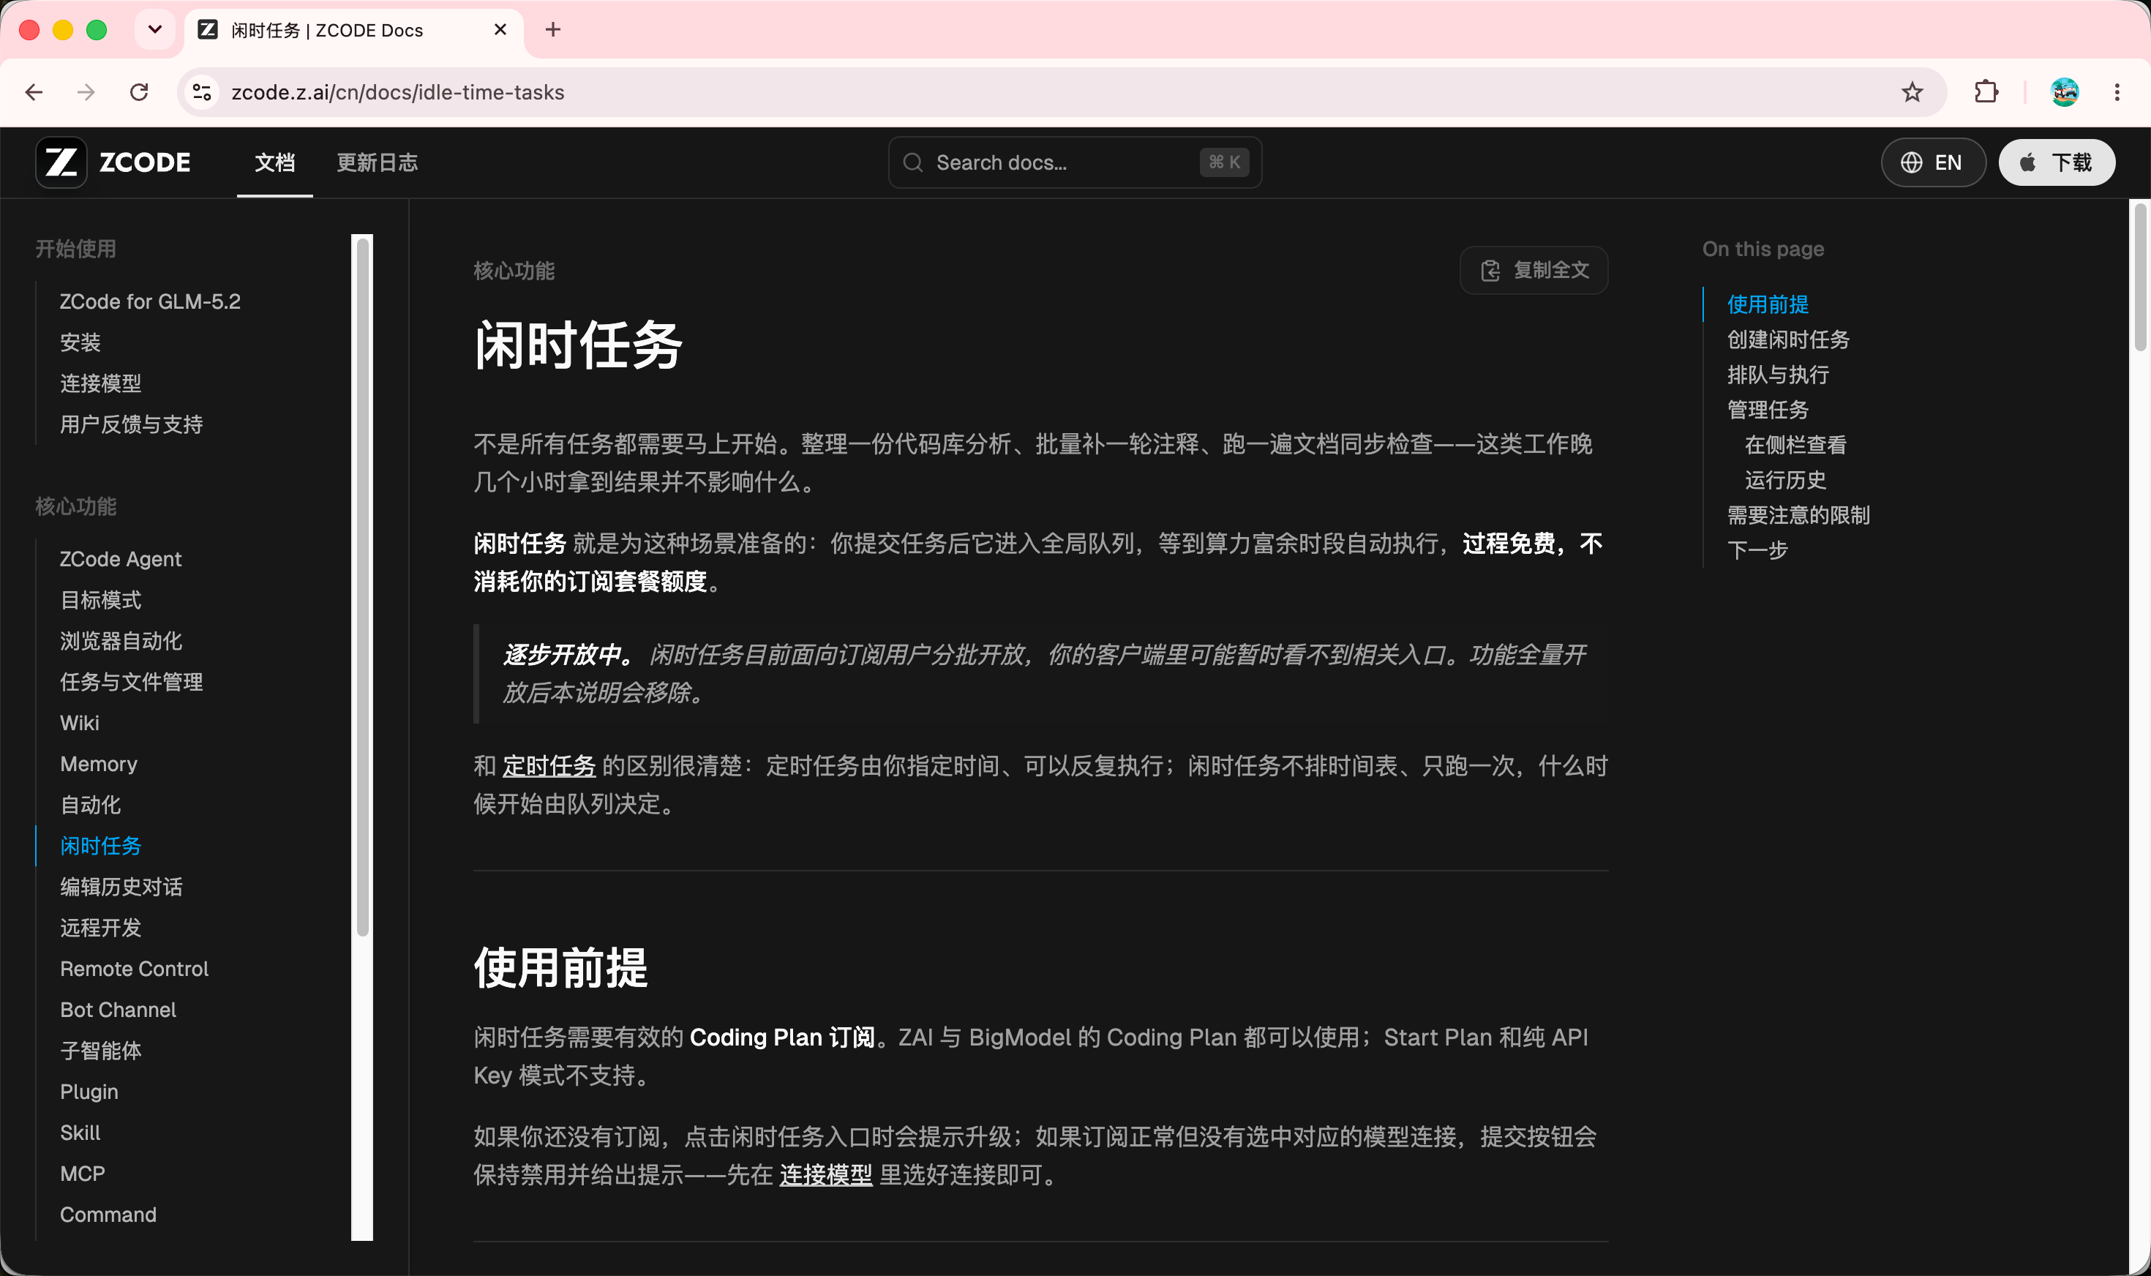This screenshot has width=2151, height=1276.
Task: Open 任务与文件管理 in the sidebar
Action: pos(132,683)
